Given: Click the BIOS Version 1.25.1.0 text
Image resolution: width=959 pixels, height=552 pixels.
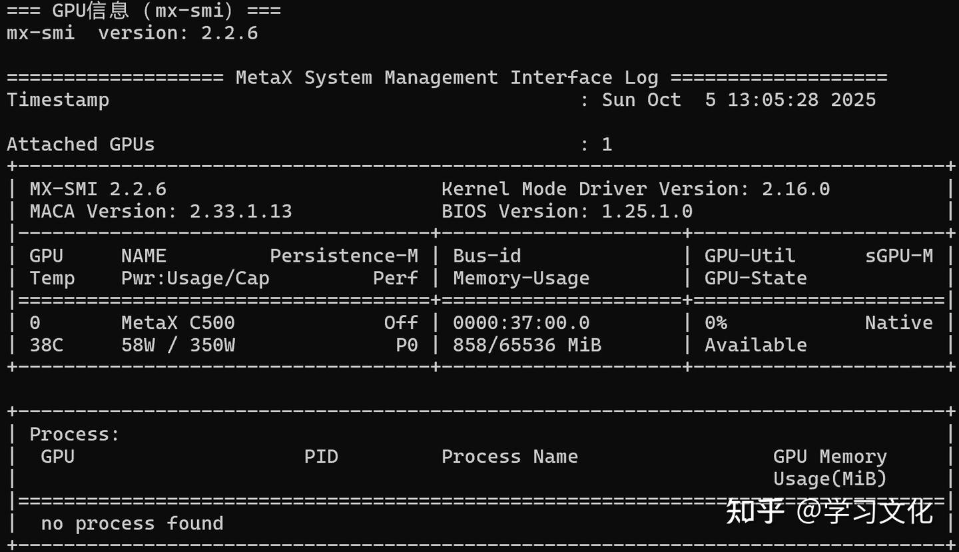Looking at the screenshot, I should (567, 212).
